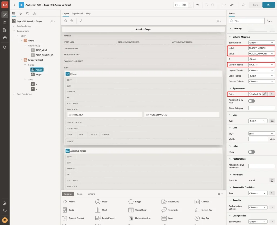Open the Build Option dropdown
The image size is (277, 225).
tap(258, 221)
